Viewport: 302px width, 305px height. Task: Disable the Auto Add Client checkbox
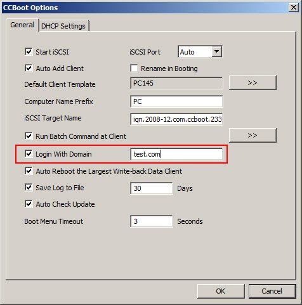point(29,68)
